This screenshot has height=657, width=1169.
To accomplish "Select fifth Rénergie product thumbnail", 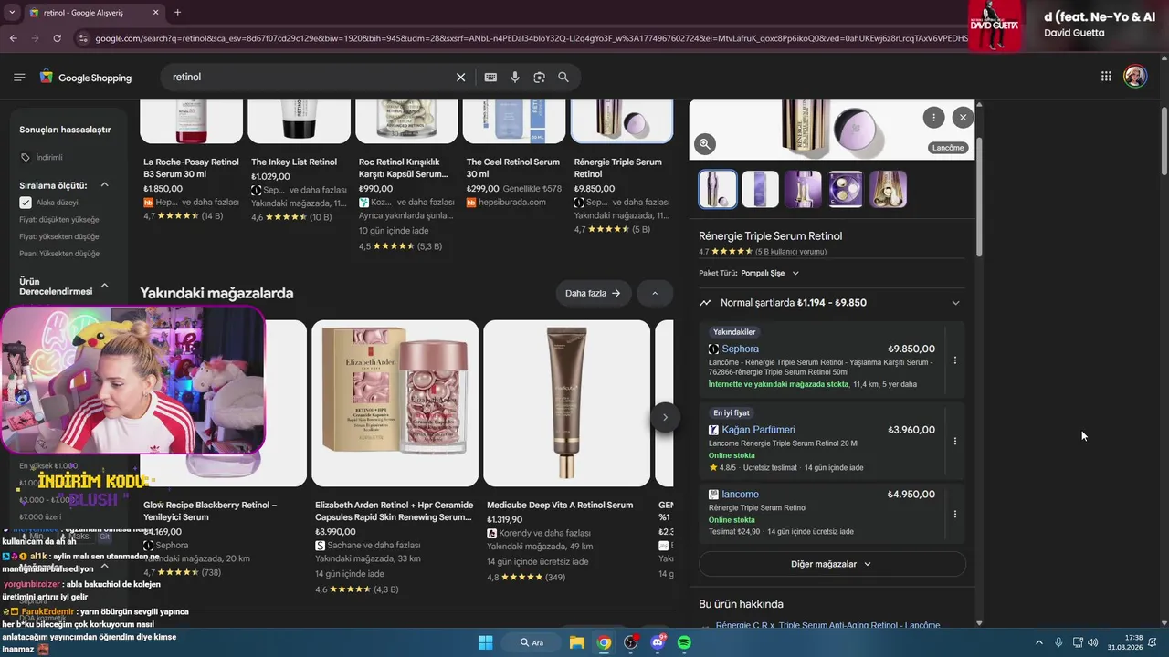I will (x=888, y=189).
